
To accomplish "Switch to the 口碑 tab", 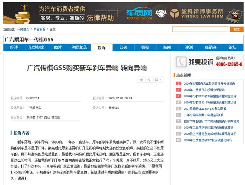I will [124, 47].
